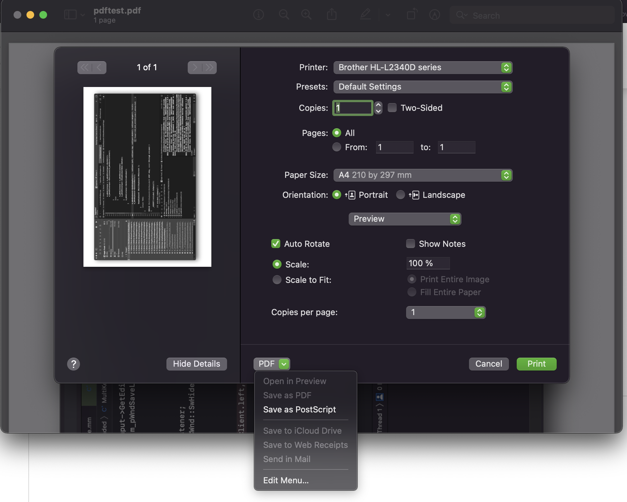Image resolution: width=627 pixels, height=502 pixels.
Task: Click the Markup pen icon
Action: (365, 15)
